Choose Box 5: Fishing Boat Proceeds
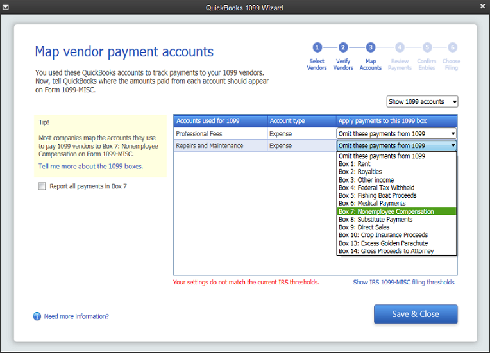This screenshot has width=490, height=353. 396,195
